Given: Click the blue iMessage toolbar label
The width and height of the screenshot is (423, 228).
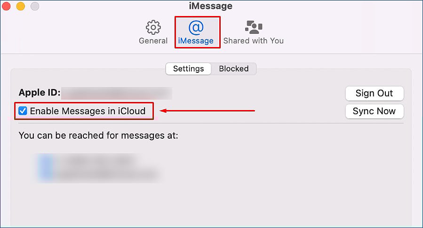Looking at the screenshot, I should pos(196,41).
